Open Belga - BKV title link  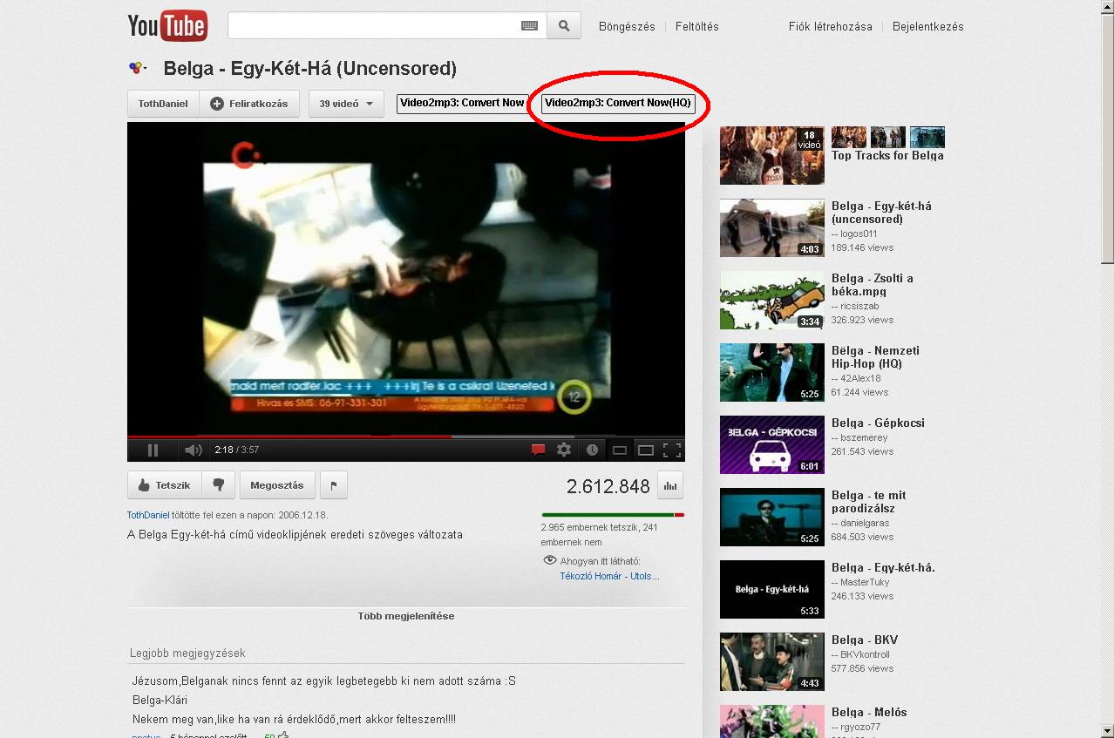pos(865,640)
